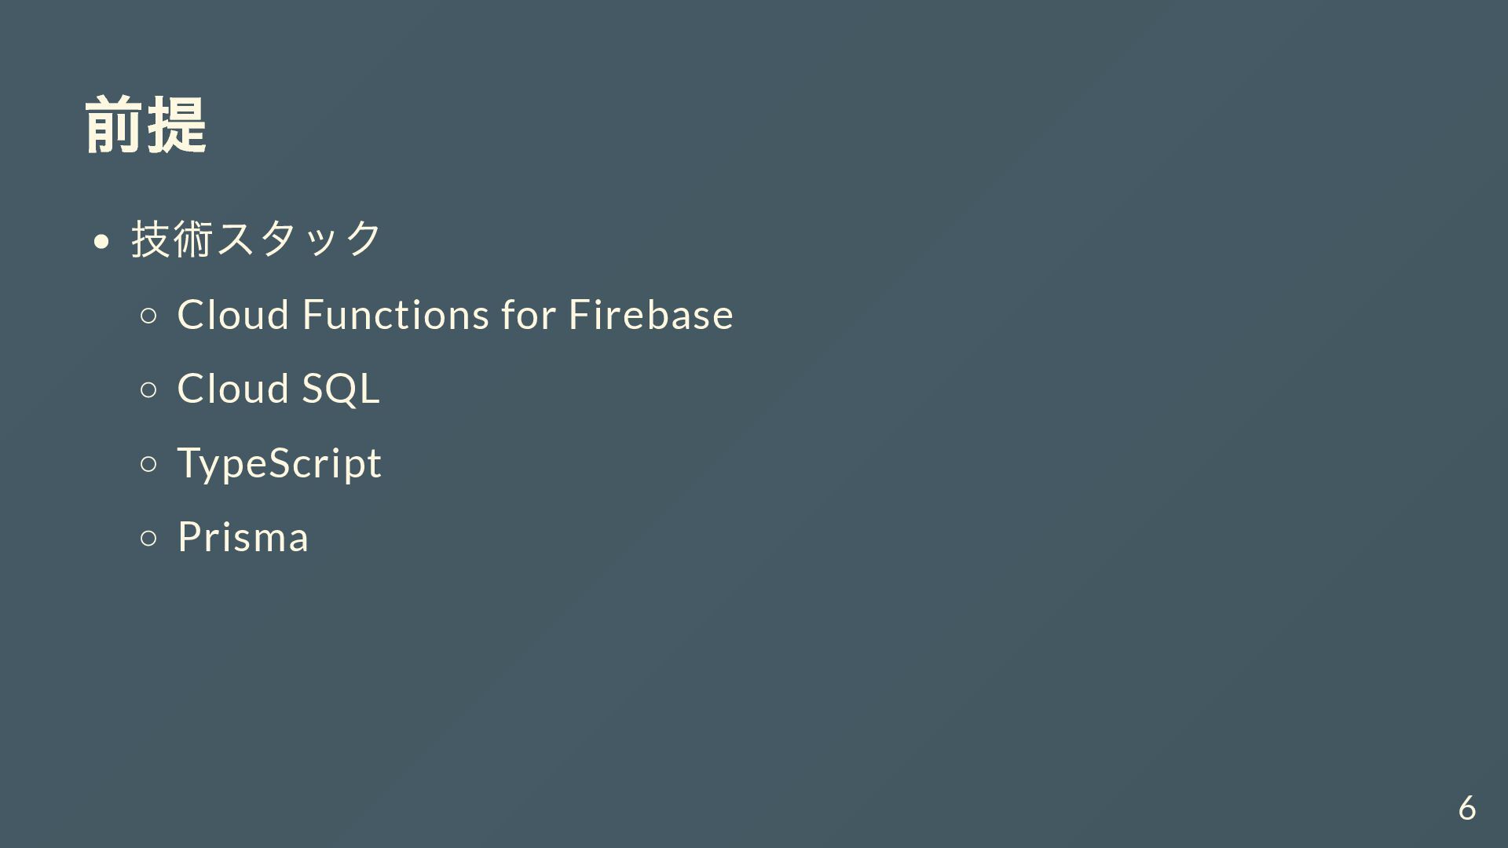Screen dimensions: 1508x848
Task: Click the character 提 in the title
Action: coord(178,125)
